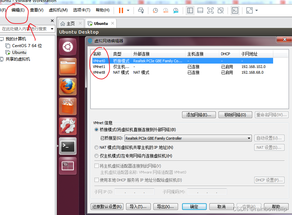Close the 虚拟网络编辑器 dialog
The width and height of the screenshot is (292, 215).
click(284, 39)
